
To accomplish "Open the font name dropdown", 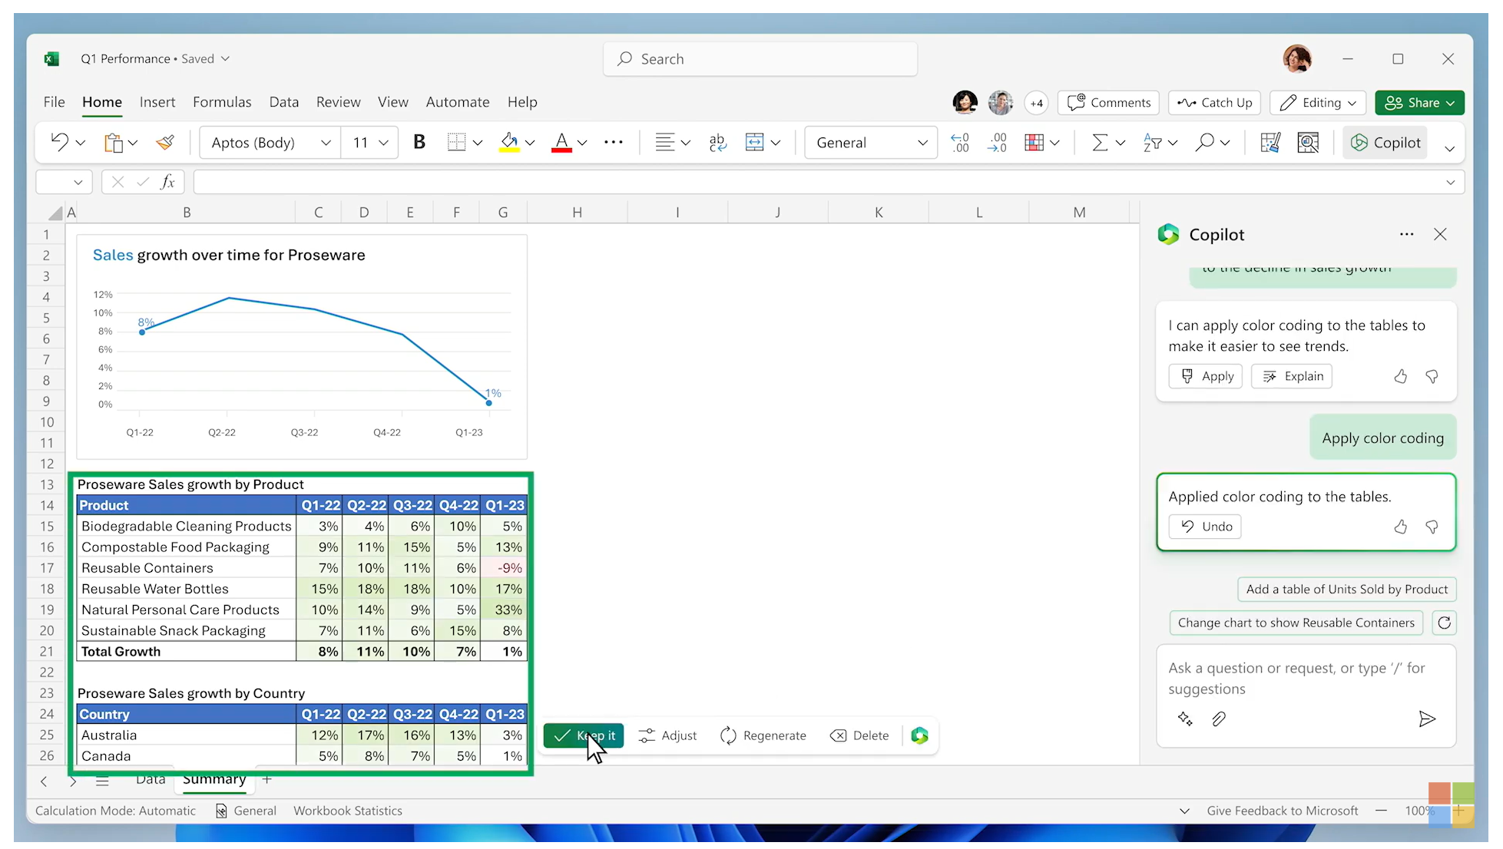I will [326, 143].
